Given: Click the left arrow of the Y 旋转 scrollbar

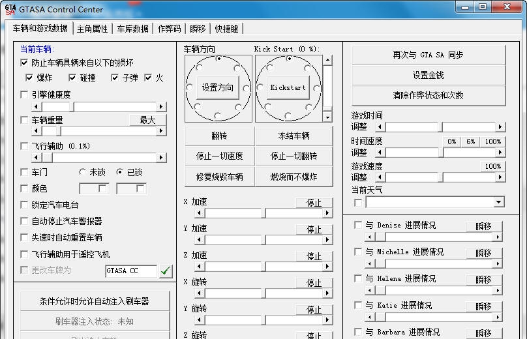Looking at the screenshot, I should pyautogui.click(x=200, y=319).
